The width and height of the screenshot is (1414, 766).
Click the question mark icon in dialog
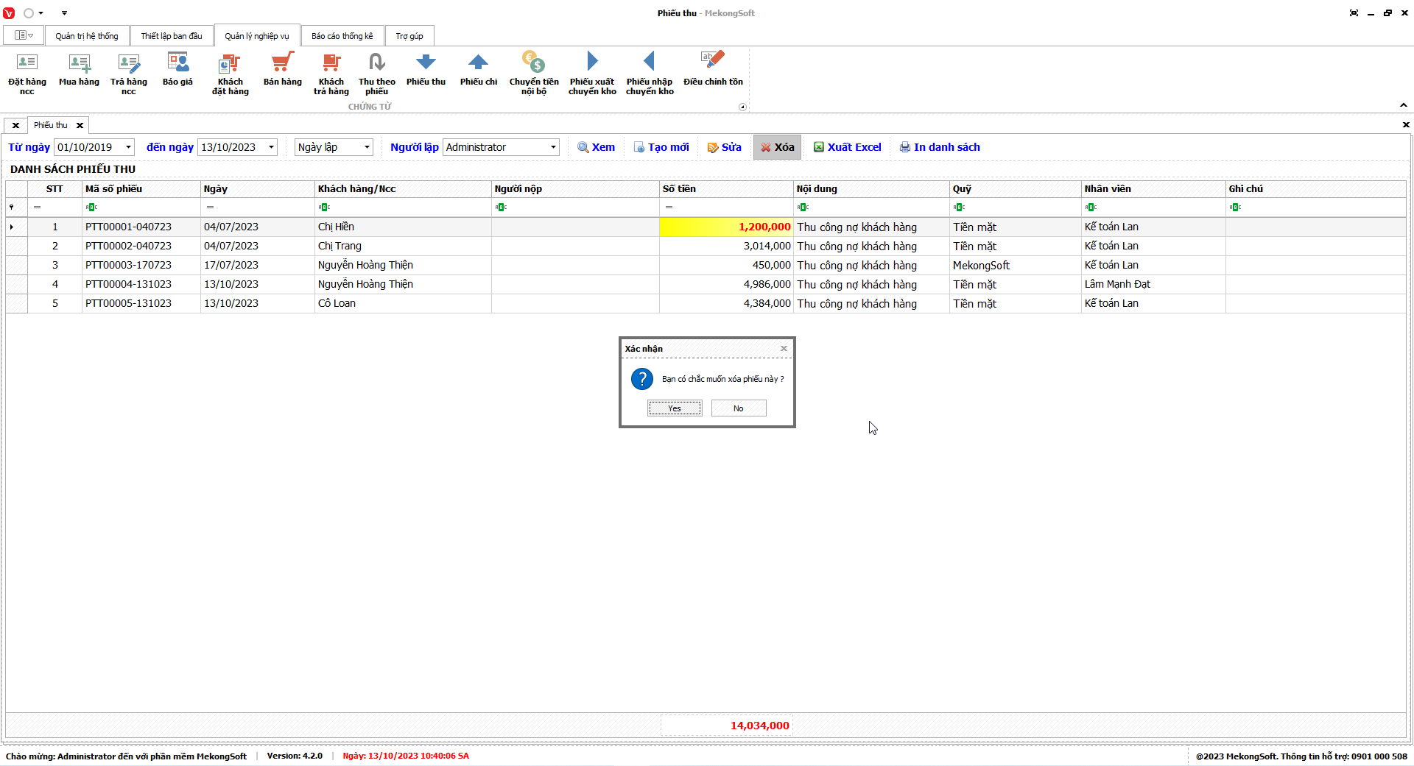[x=642, y=379]
